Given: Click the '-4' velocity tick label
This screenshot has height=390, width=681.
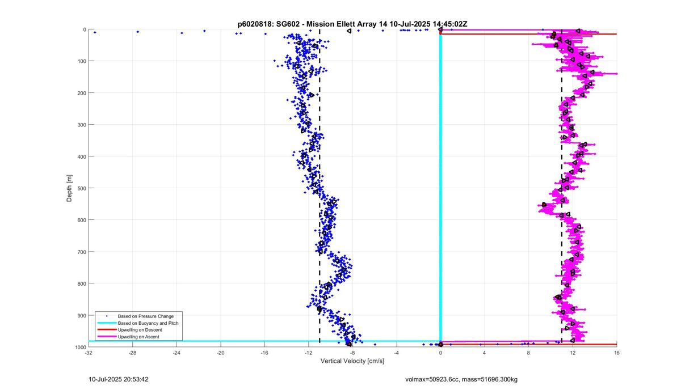Looking at the screenshot, I should click(x=396, y=353).
